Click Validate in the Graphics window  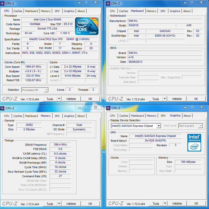pos(177,203)
